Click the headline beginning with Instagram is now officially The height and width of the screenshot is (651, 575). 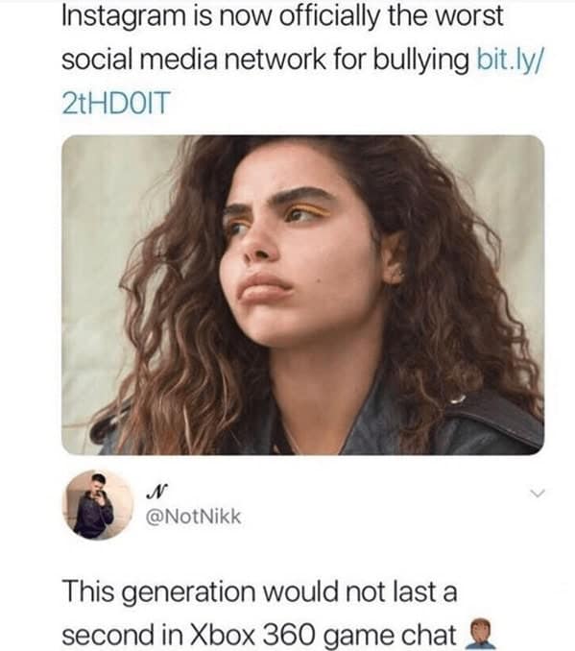point(302,59)
